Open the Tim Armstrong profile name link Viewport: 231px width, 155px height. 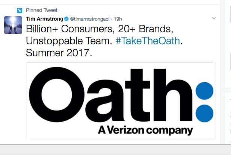44,19
